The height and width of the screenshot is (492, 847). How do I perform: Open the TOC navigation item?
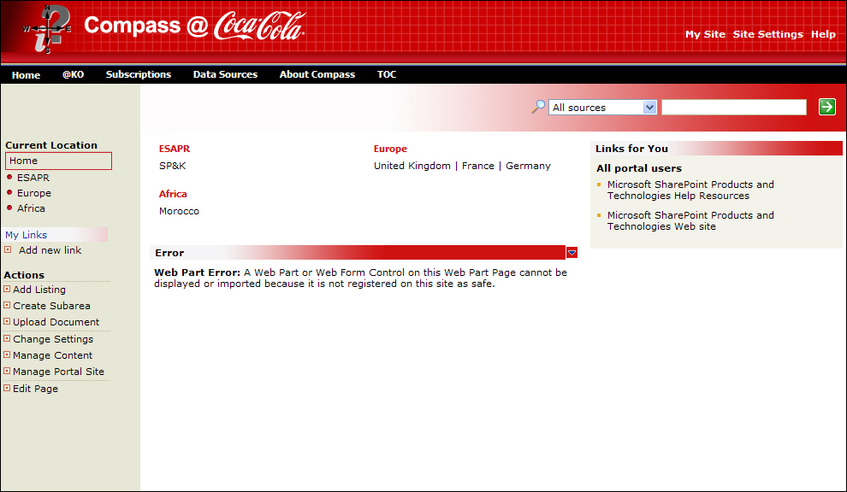coord(387,74)
